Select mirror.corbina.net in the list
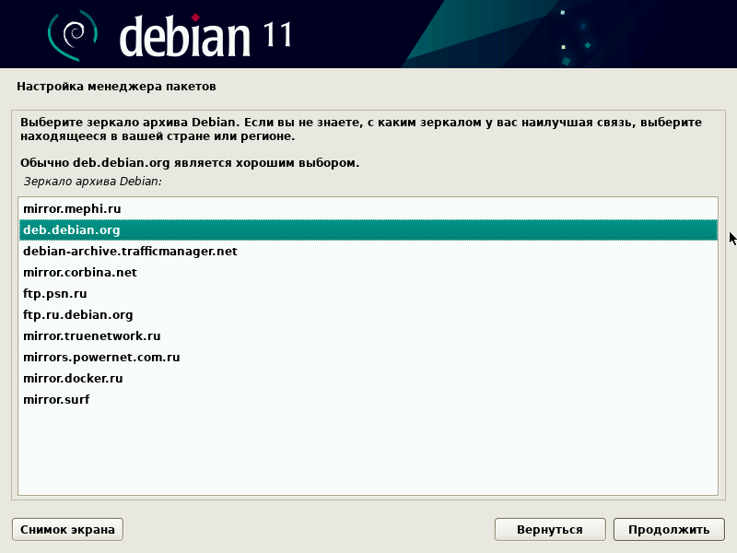This screenshot has width=737, height=553. [x=83, y=272]
